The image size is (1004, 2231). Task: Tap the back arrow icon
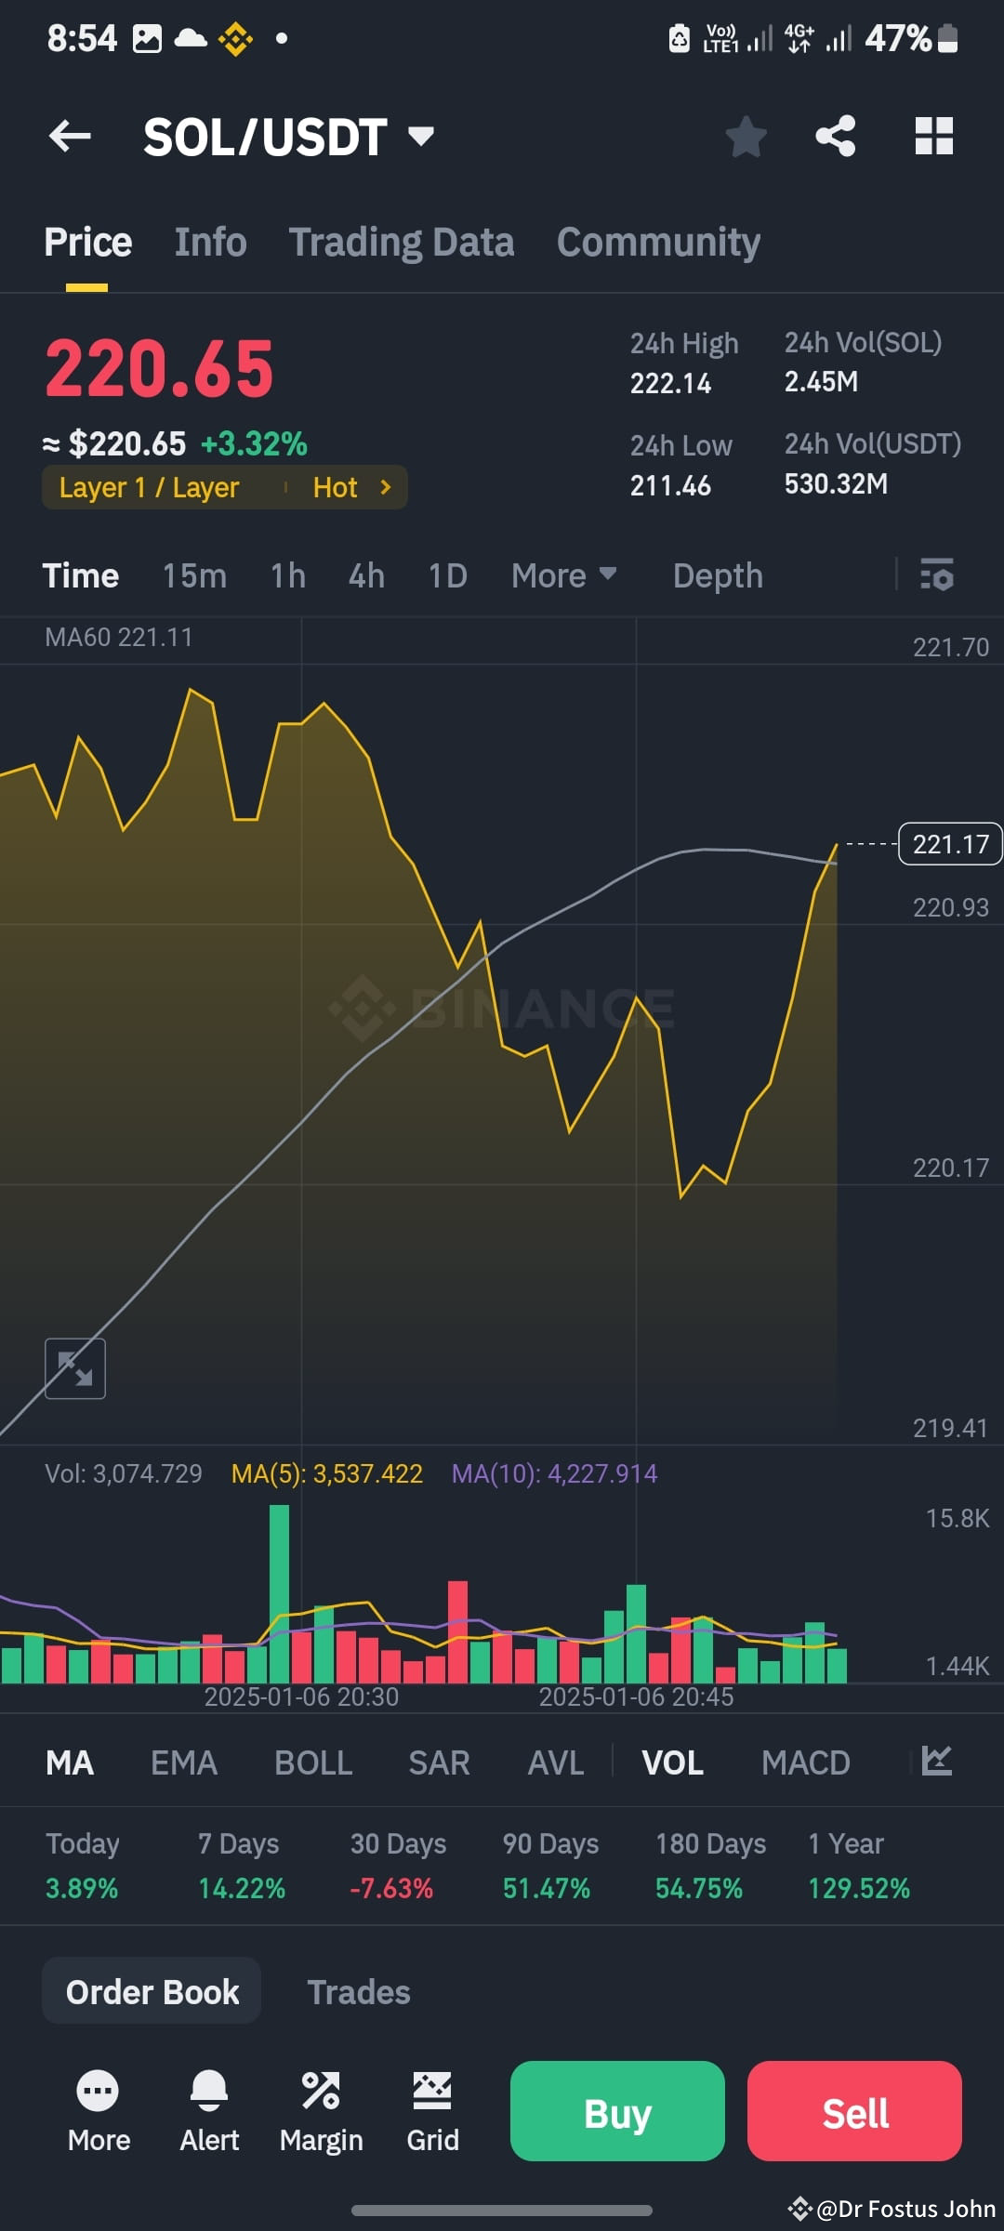point(70,137)
